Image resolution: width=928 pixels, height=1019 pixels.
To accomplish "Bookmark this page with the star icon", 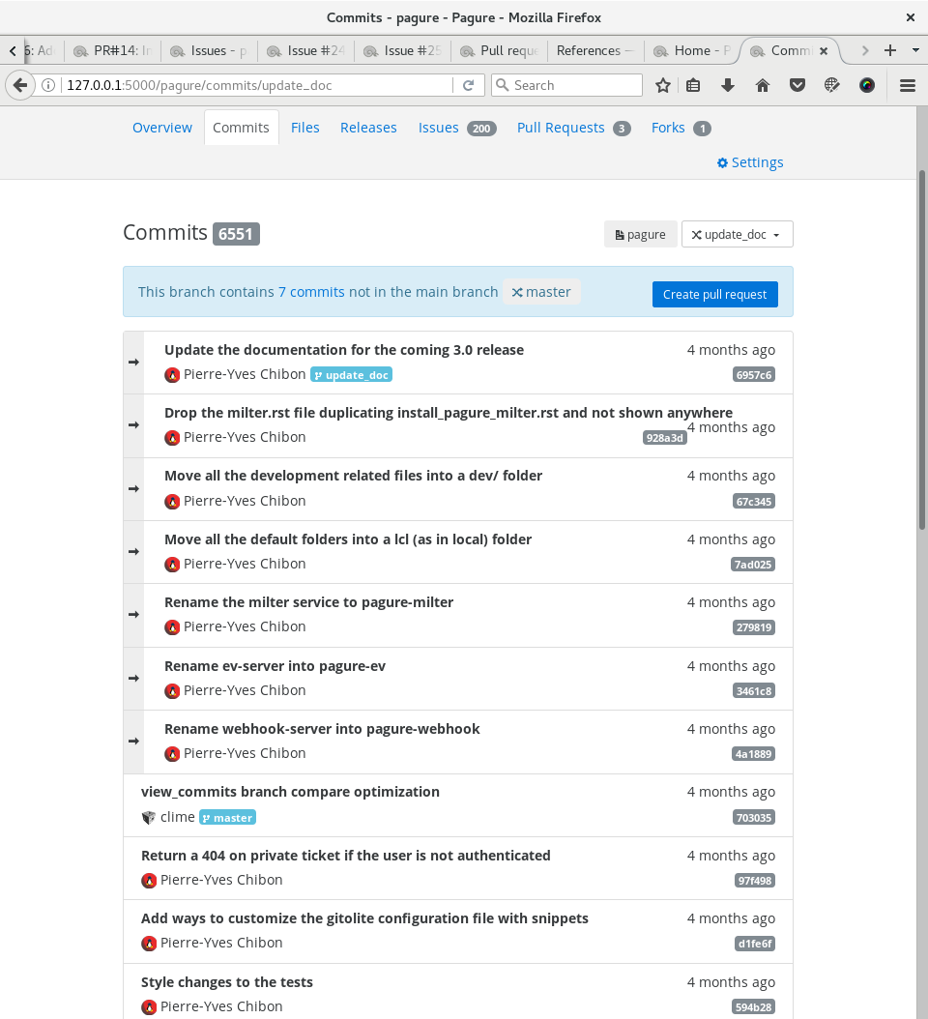I will coord(662,85).
